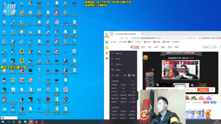Reload the Douyu page

[122, 38]
